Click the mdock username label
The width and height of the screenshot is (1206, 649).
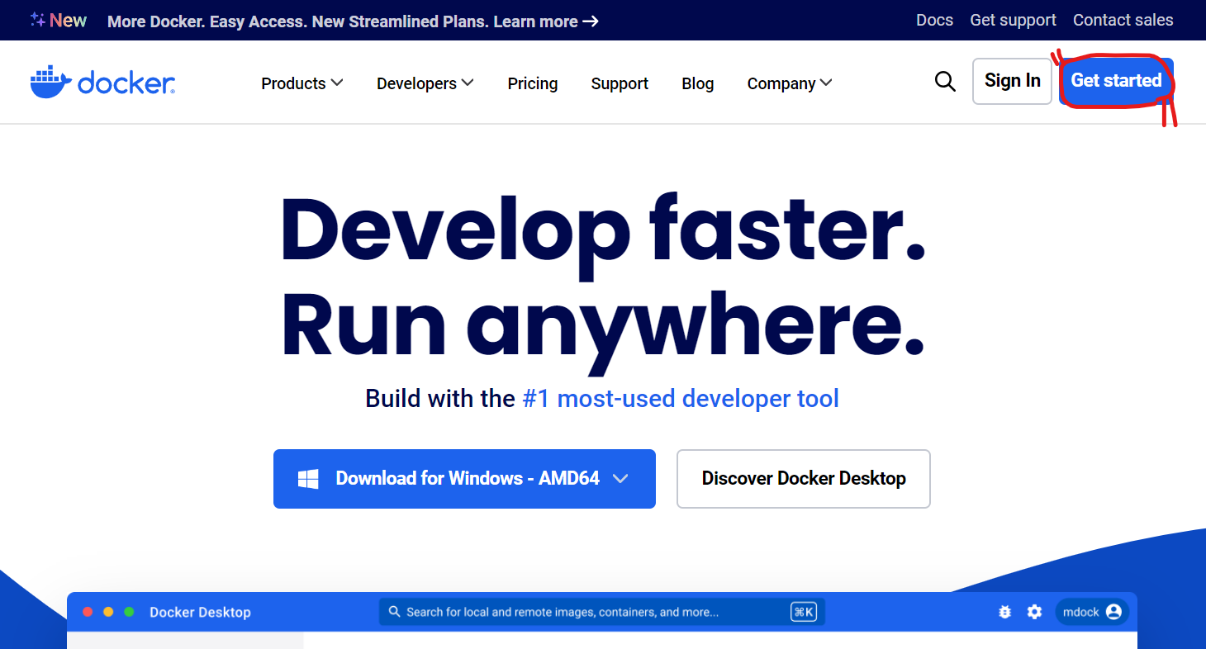coord(1080,612)
